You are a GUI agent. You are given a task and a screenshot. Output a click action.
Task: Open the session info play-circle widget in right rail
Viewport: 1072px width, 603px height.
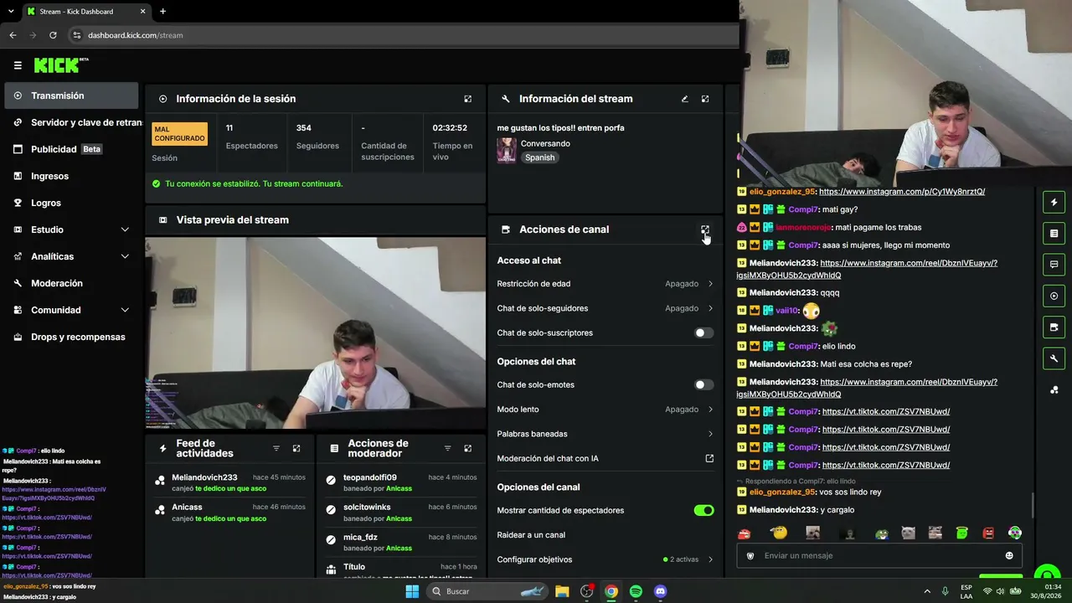point(1054,296)
